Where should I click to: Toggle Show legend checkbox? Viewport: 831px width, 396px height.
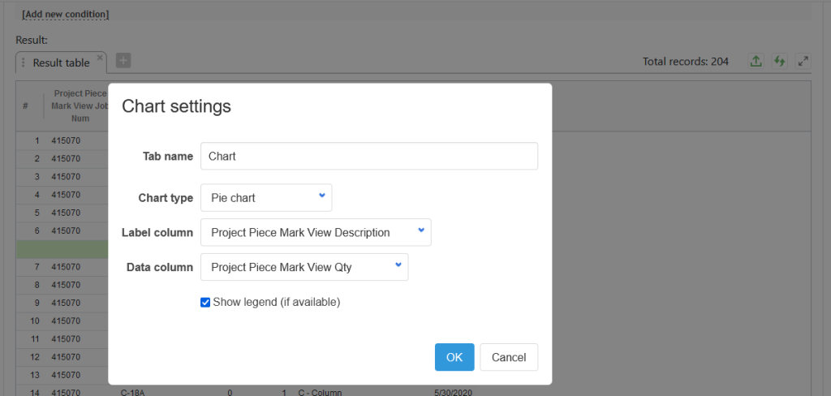205,303
